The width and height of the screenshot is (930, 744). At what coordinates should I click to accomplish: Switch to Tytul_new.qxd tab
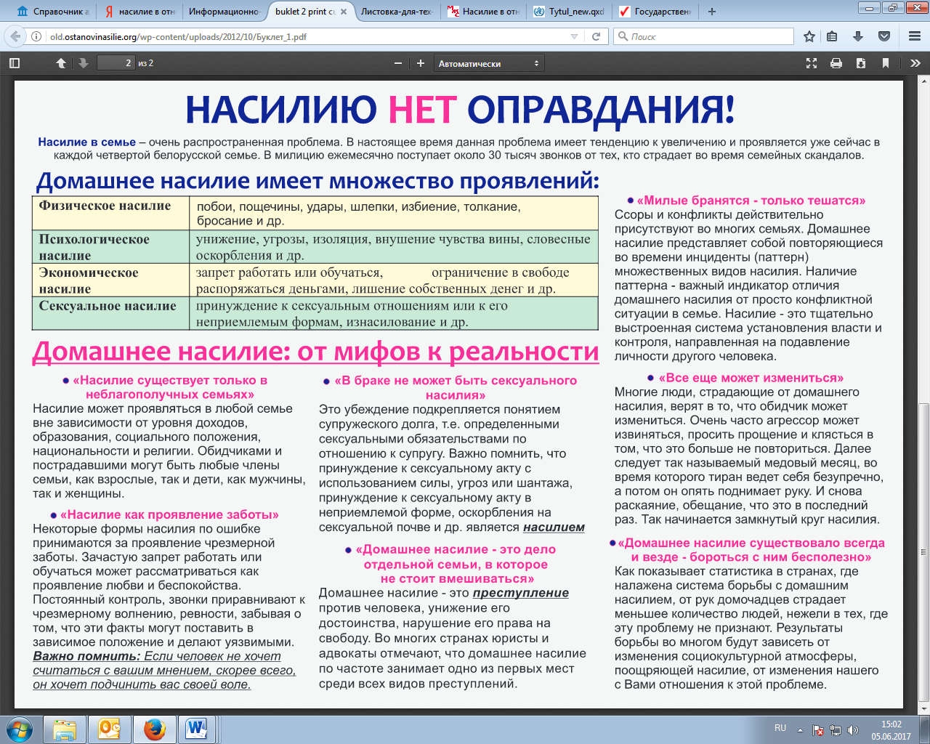tap(570, 12)
